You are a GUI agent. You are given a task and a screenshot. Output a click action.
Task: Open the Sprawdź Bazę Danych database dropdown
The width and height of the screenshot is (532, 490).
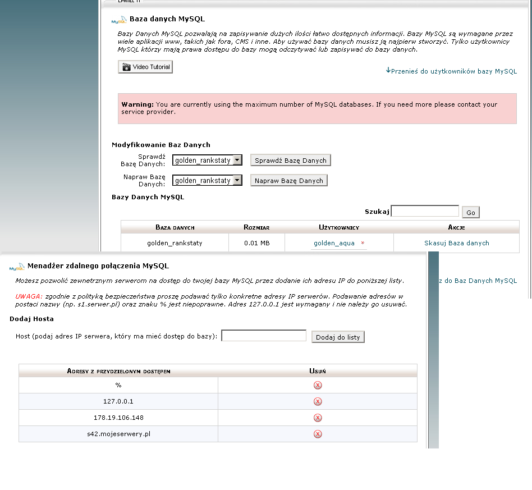237,160
